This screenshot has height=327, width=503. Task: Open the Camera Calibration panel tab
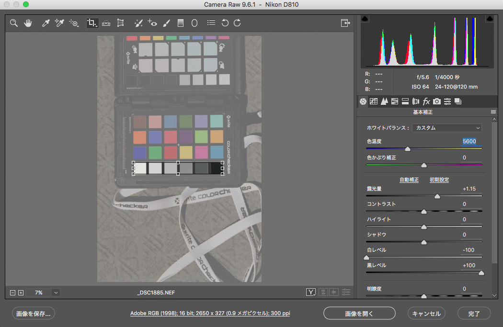[x=436, y=101]
